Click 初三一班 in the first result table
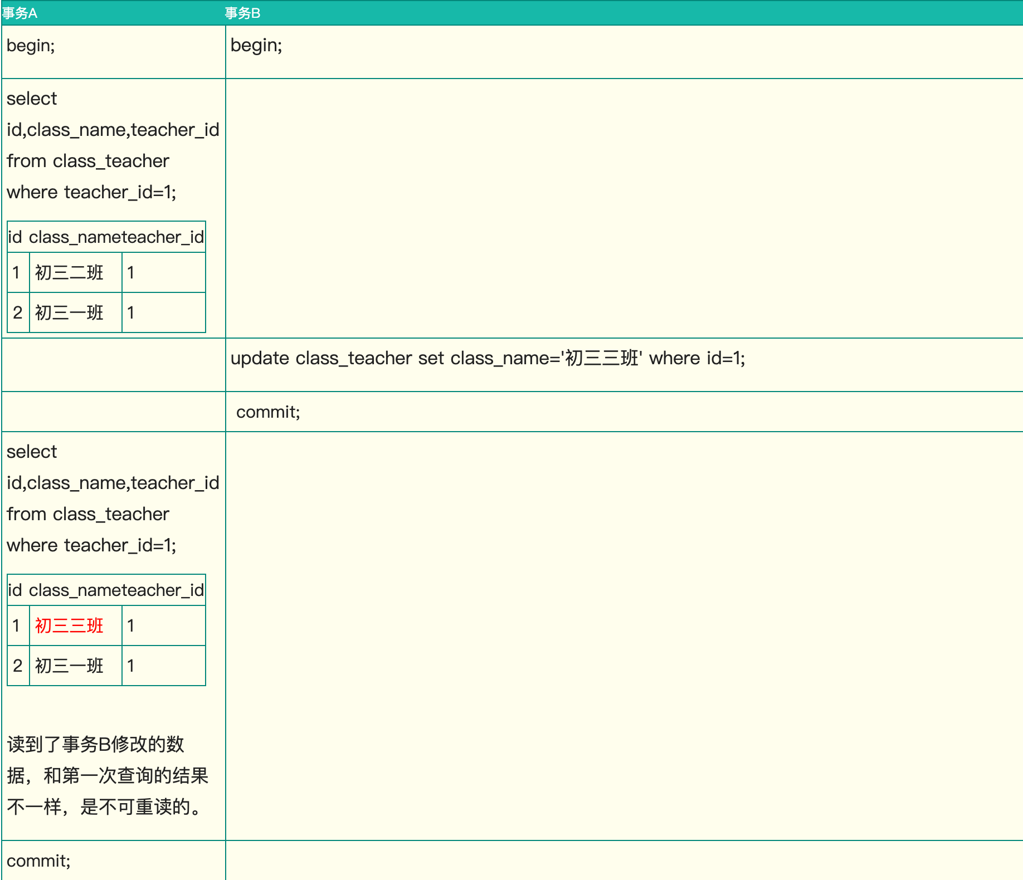The width and height of the screenshot is (1023, 880). click(x=69, y=313)
